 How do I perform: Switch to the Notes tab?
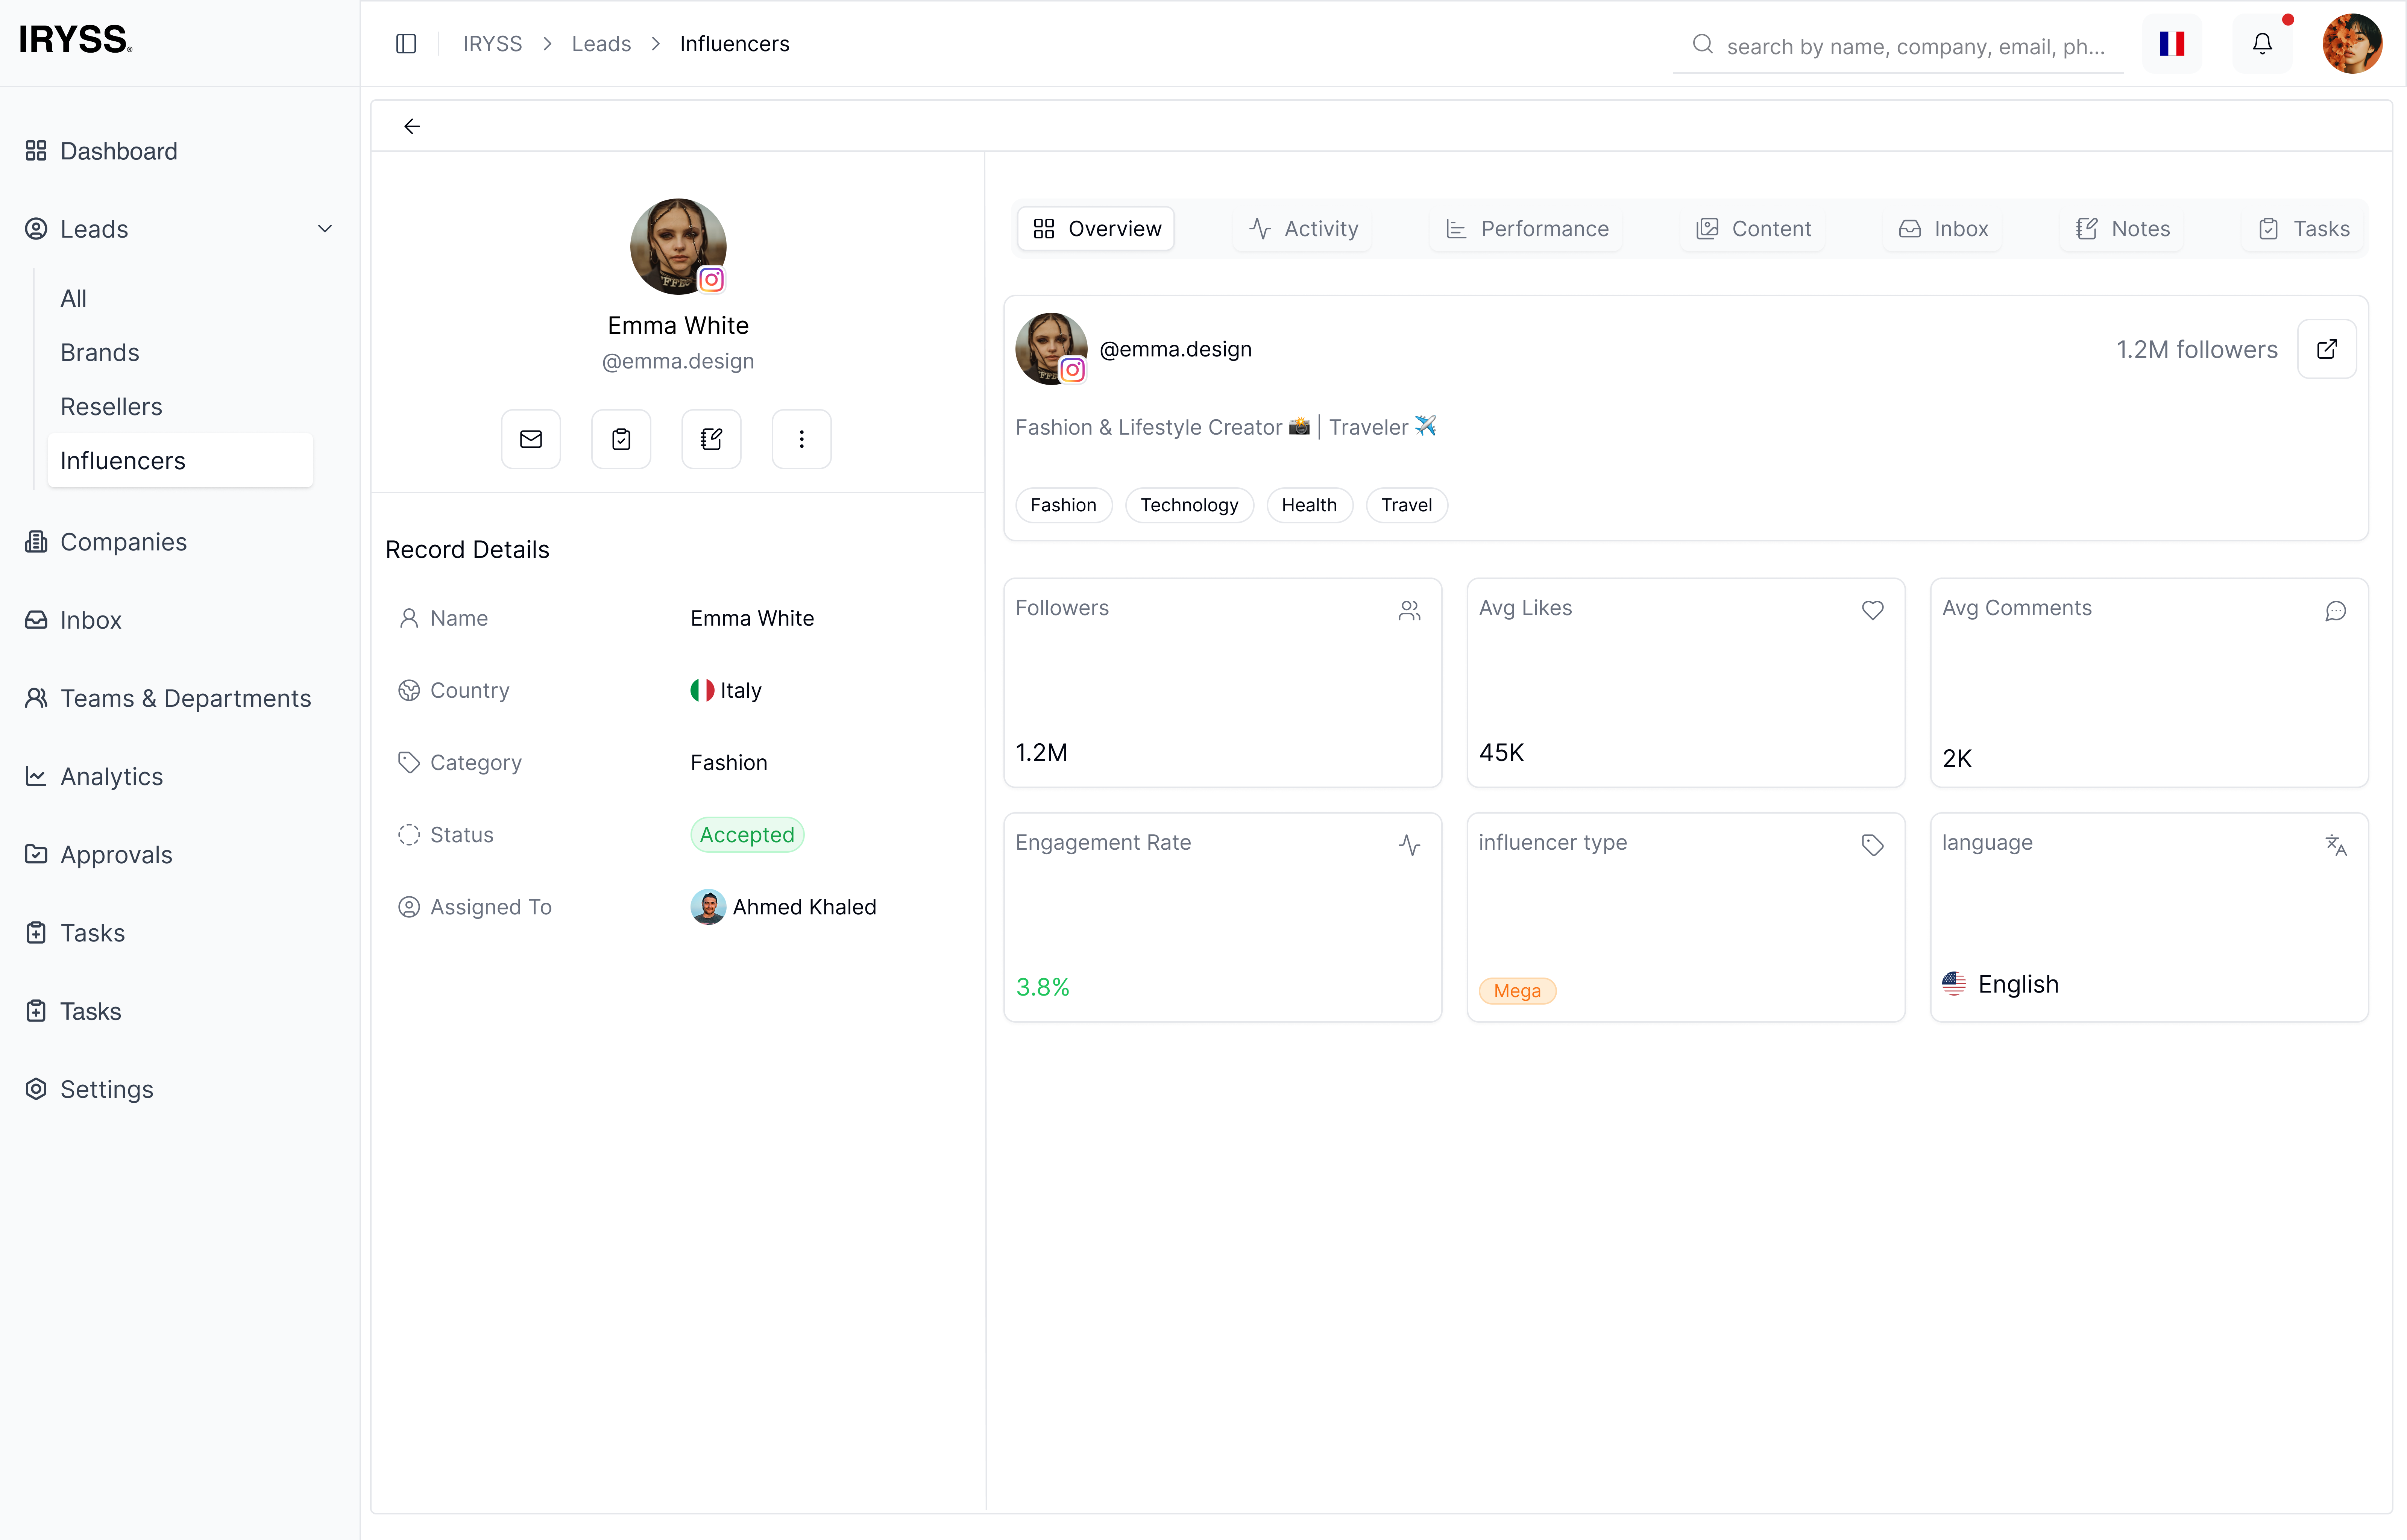point(2122,229)
